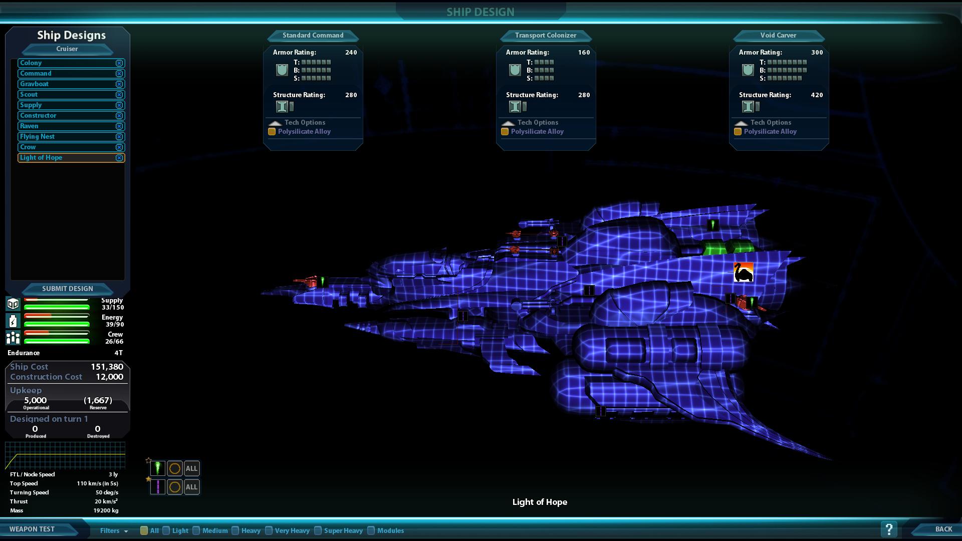This screenshot has height=541, width=962.
Task: Select Polysilicate Alloy swatch under Void Carver
Action: pyautogui.click(x=738, y=132)
